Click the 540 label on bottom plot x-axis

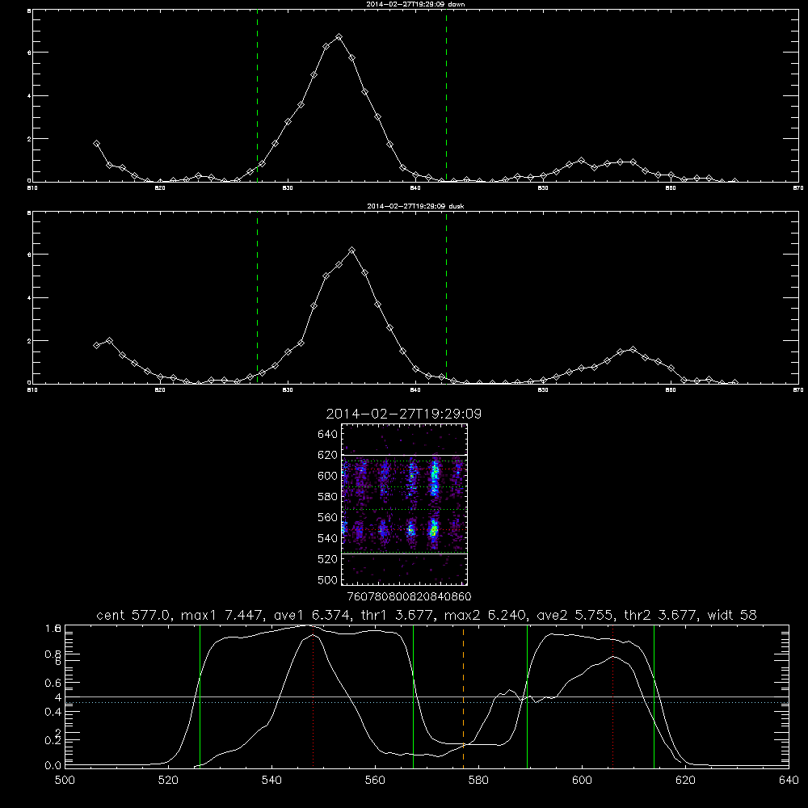(271, 781)
